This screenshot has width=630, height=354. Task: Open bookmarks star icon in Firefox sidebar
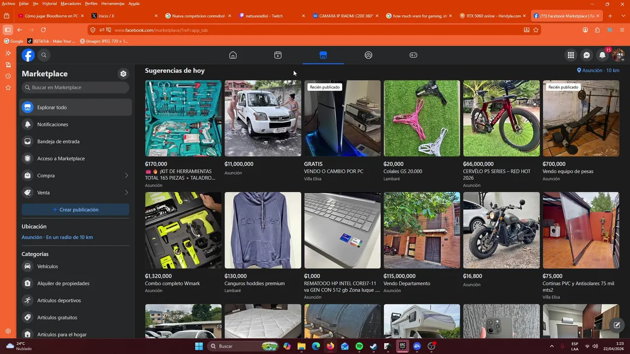pos(8,88)
